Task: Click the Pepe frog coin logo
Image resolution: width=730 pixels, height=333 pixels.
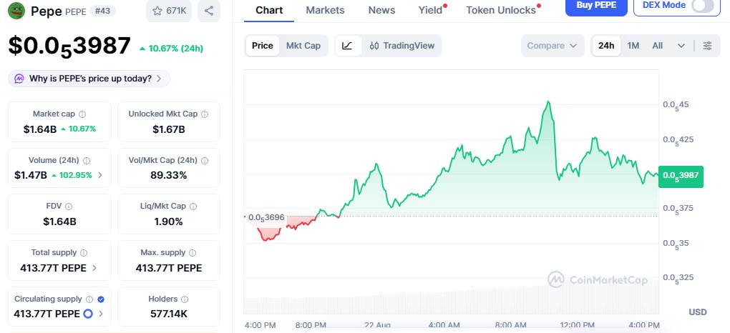Action: (x=16, y=11)
